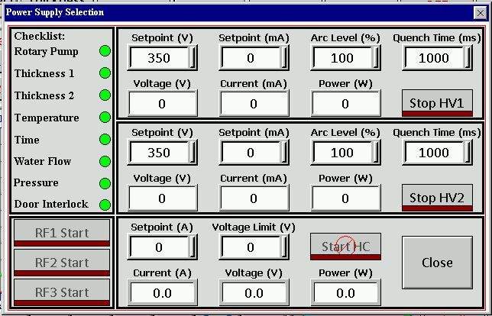
Task: Select the HC Setpoint (A) input field
Action: tap(162, 247)
